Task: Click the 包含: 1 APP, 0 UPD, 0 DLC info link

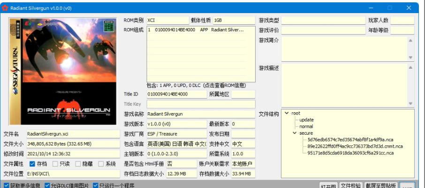Action: point(196,86)
